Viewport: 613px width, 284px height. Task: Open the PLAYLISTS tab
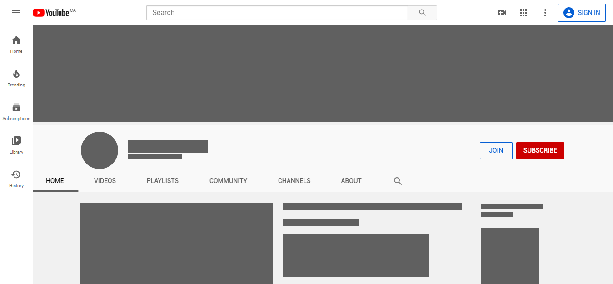(x=163, y=181)
